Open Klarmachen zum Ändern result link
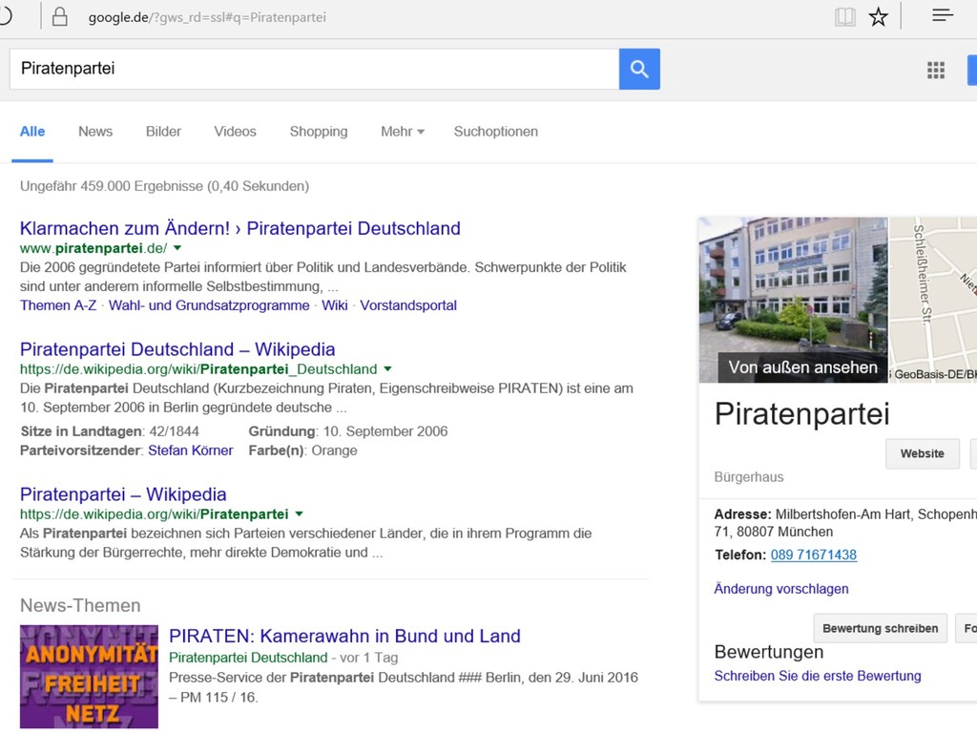Image resolution: width=977 pixels, height=733 pixels. pyautogui.click(x=239, y=228)
